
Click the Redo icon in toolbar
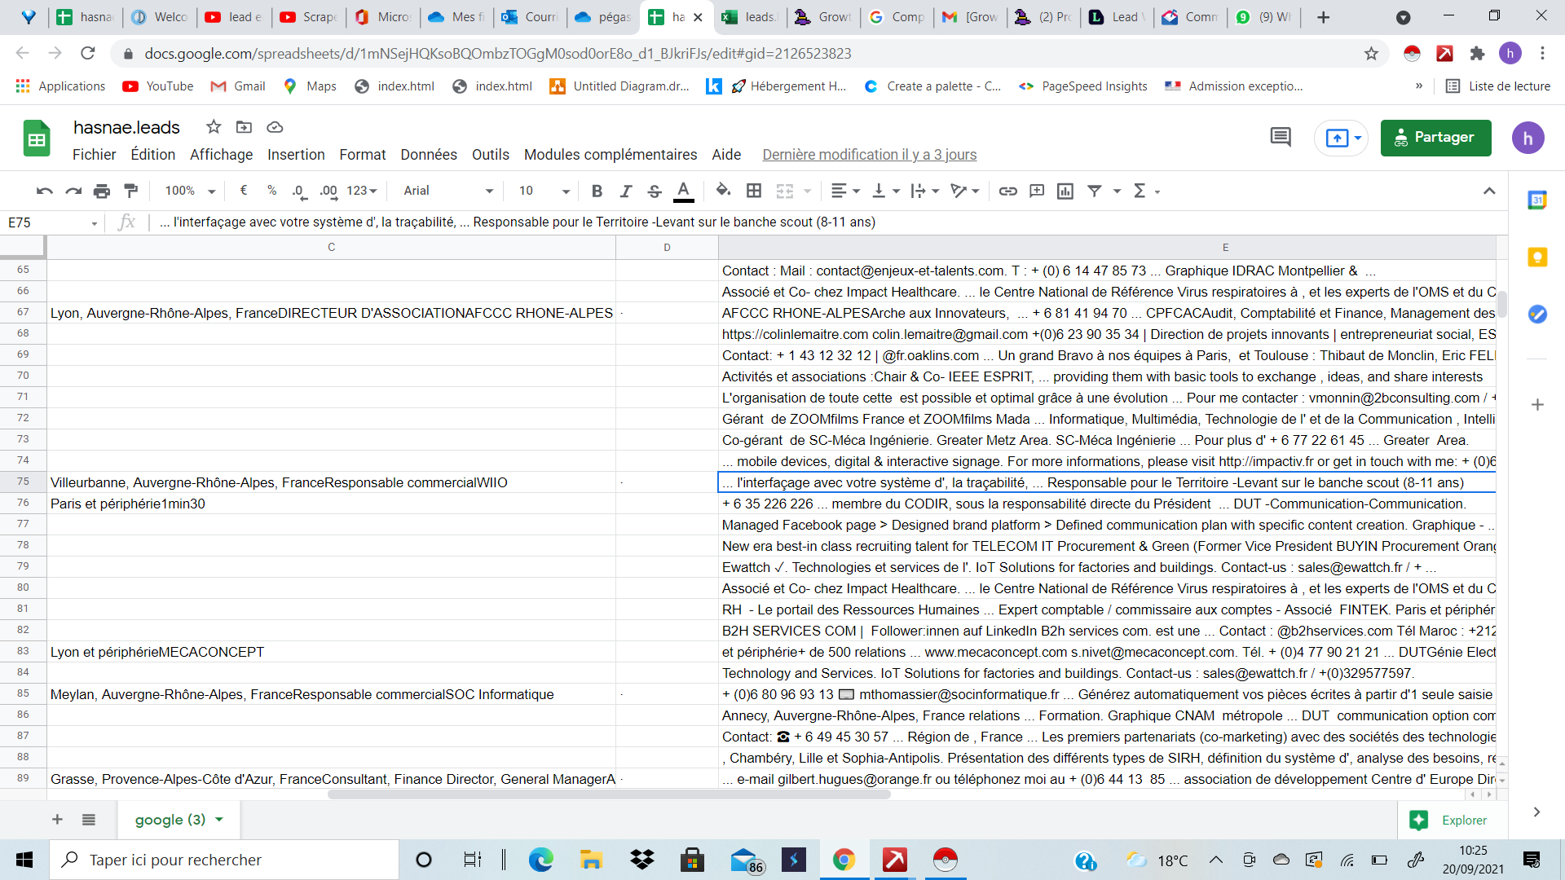point(73,191)
